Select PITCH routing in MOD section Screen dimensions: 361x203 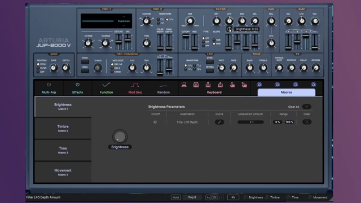38,64
